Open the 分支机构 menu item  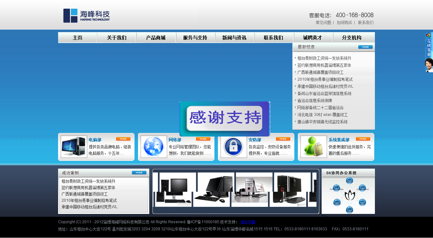tap(352, 38)
